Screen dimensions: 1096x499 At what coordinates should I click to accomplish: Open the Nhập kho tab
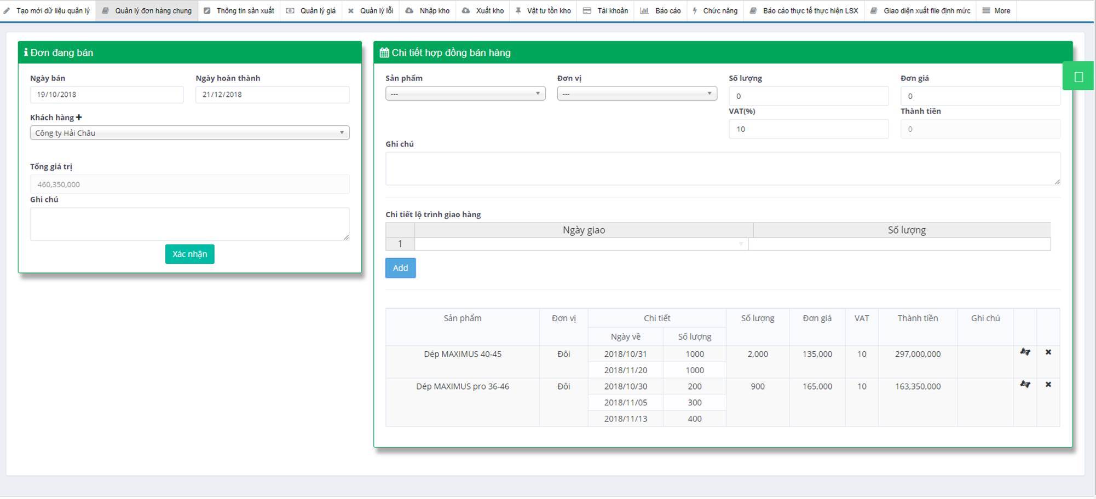[x=428, y=10]
